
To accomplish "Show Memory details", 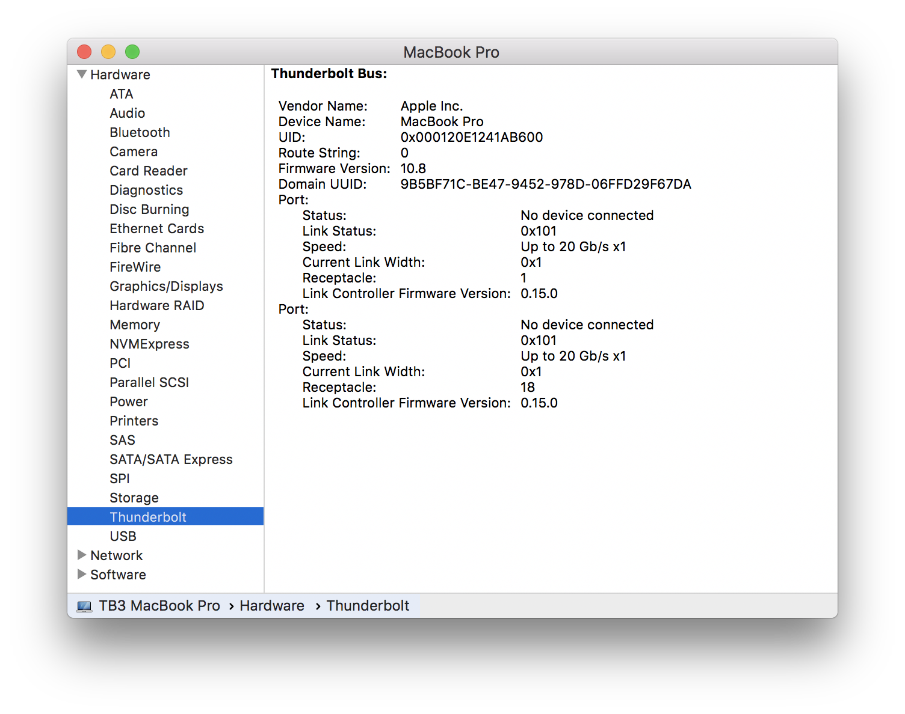I will [x=135, y=325].
